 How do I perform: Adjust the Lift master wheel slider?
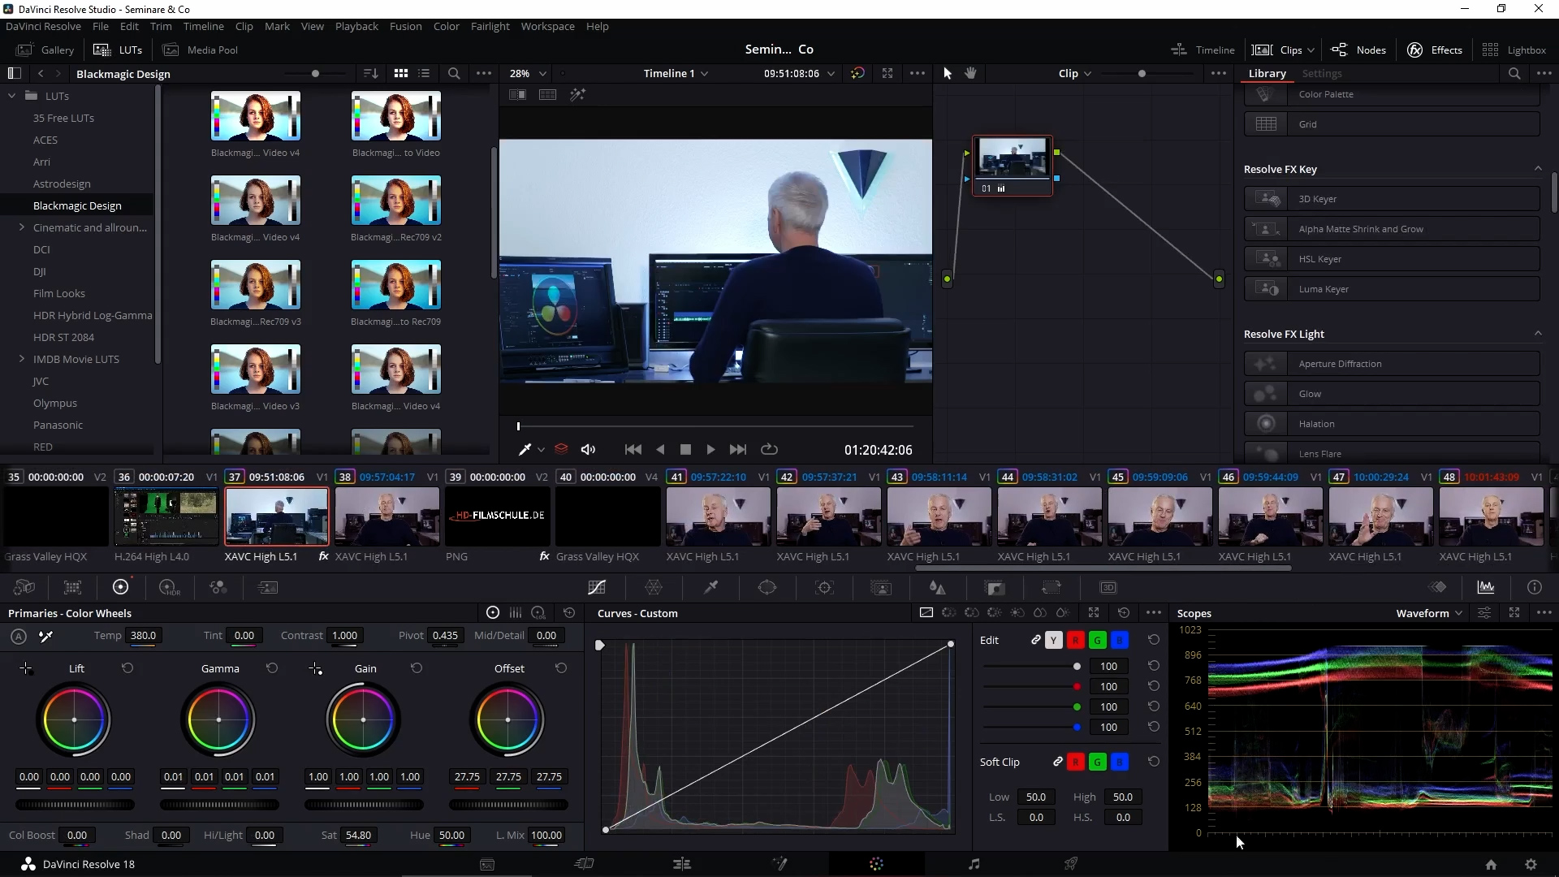(75, 805)
